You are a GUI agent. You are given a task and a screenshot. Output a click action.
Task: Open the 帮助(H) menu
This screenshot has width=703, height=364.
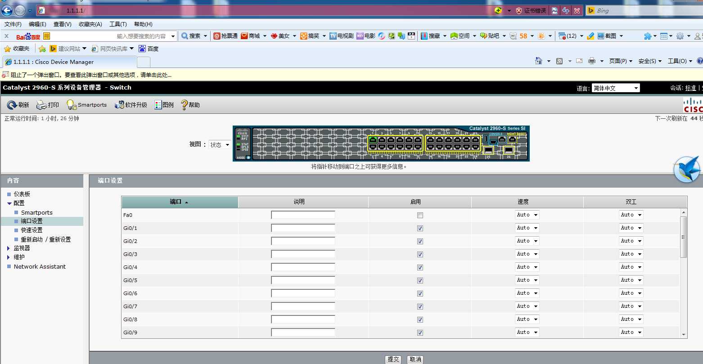click(x=143, y=24)
